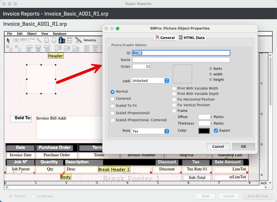This screenshot has width=277, height=202.
Task: Confirm dialog with OK button
Action: click(x=243, y=147)
